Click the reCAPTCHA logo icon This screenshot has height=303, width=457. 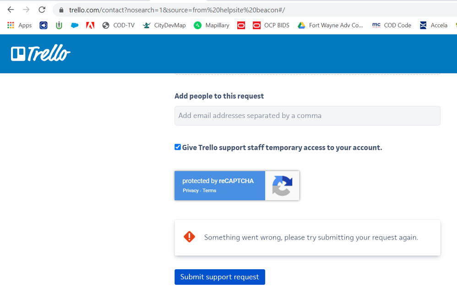282,186
